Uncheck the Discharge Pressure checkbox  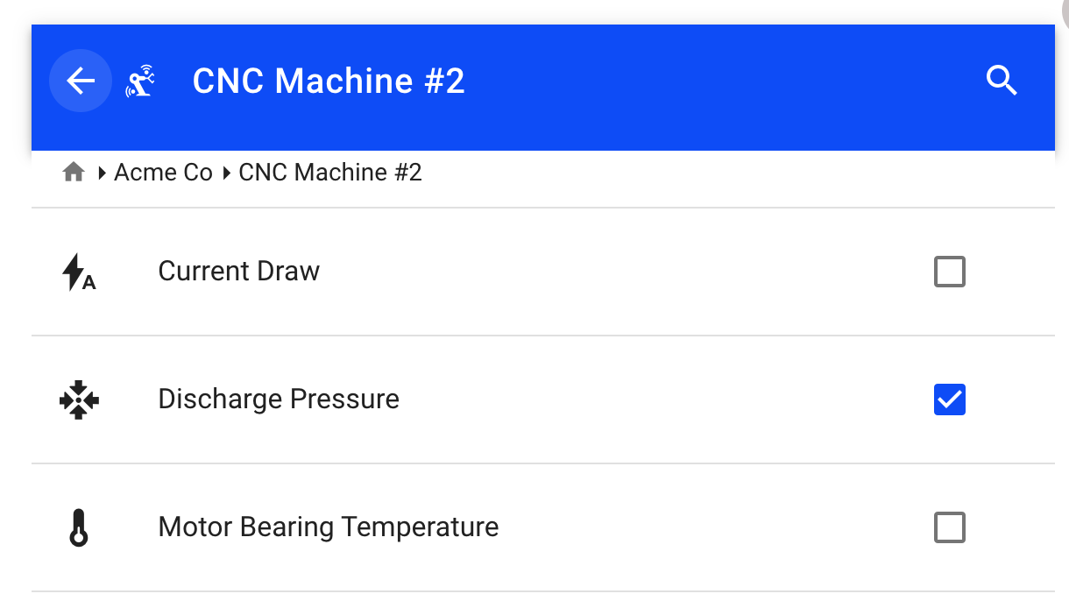click(950, 399)
